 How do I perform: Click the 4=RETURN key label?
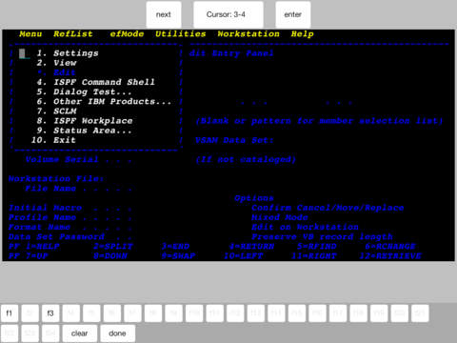[251, 247]
